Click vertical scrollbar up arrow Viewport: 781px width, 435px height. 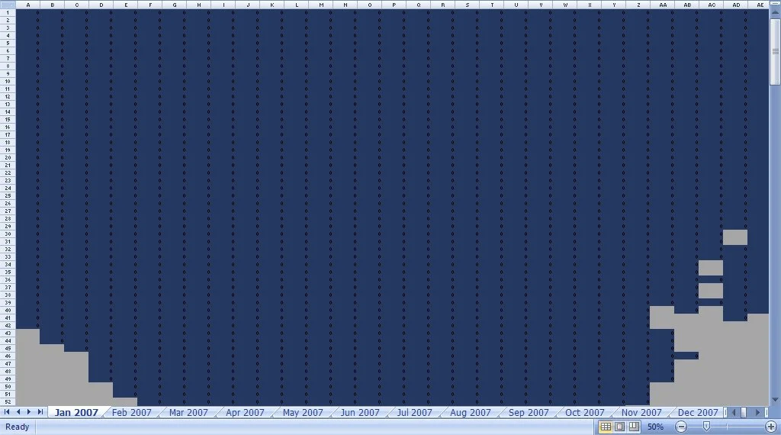pyautogui.click(x=775, y=13)
